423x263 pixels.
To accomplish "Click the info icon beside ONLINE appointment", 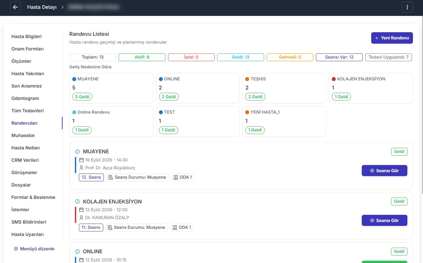I will click(x=78, y=252).
